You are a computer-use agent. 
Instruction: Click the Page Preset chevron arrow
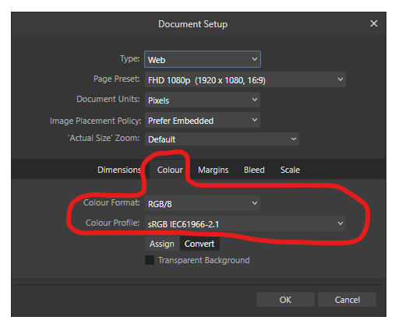click(340, 79)
